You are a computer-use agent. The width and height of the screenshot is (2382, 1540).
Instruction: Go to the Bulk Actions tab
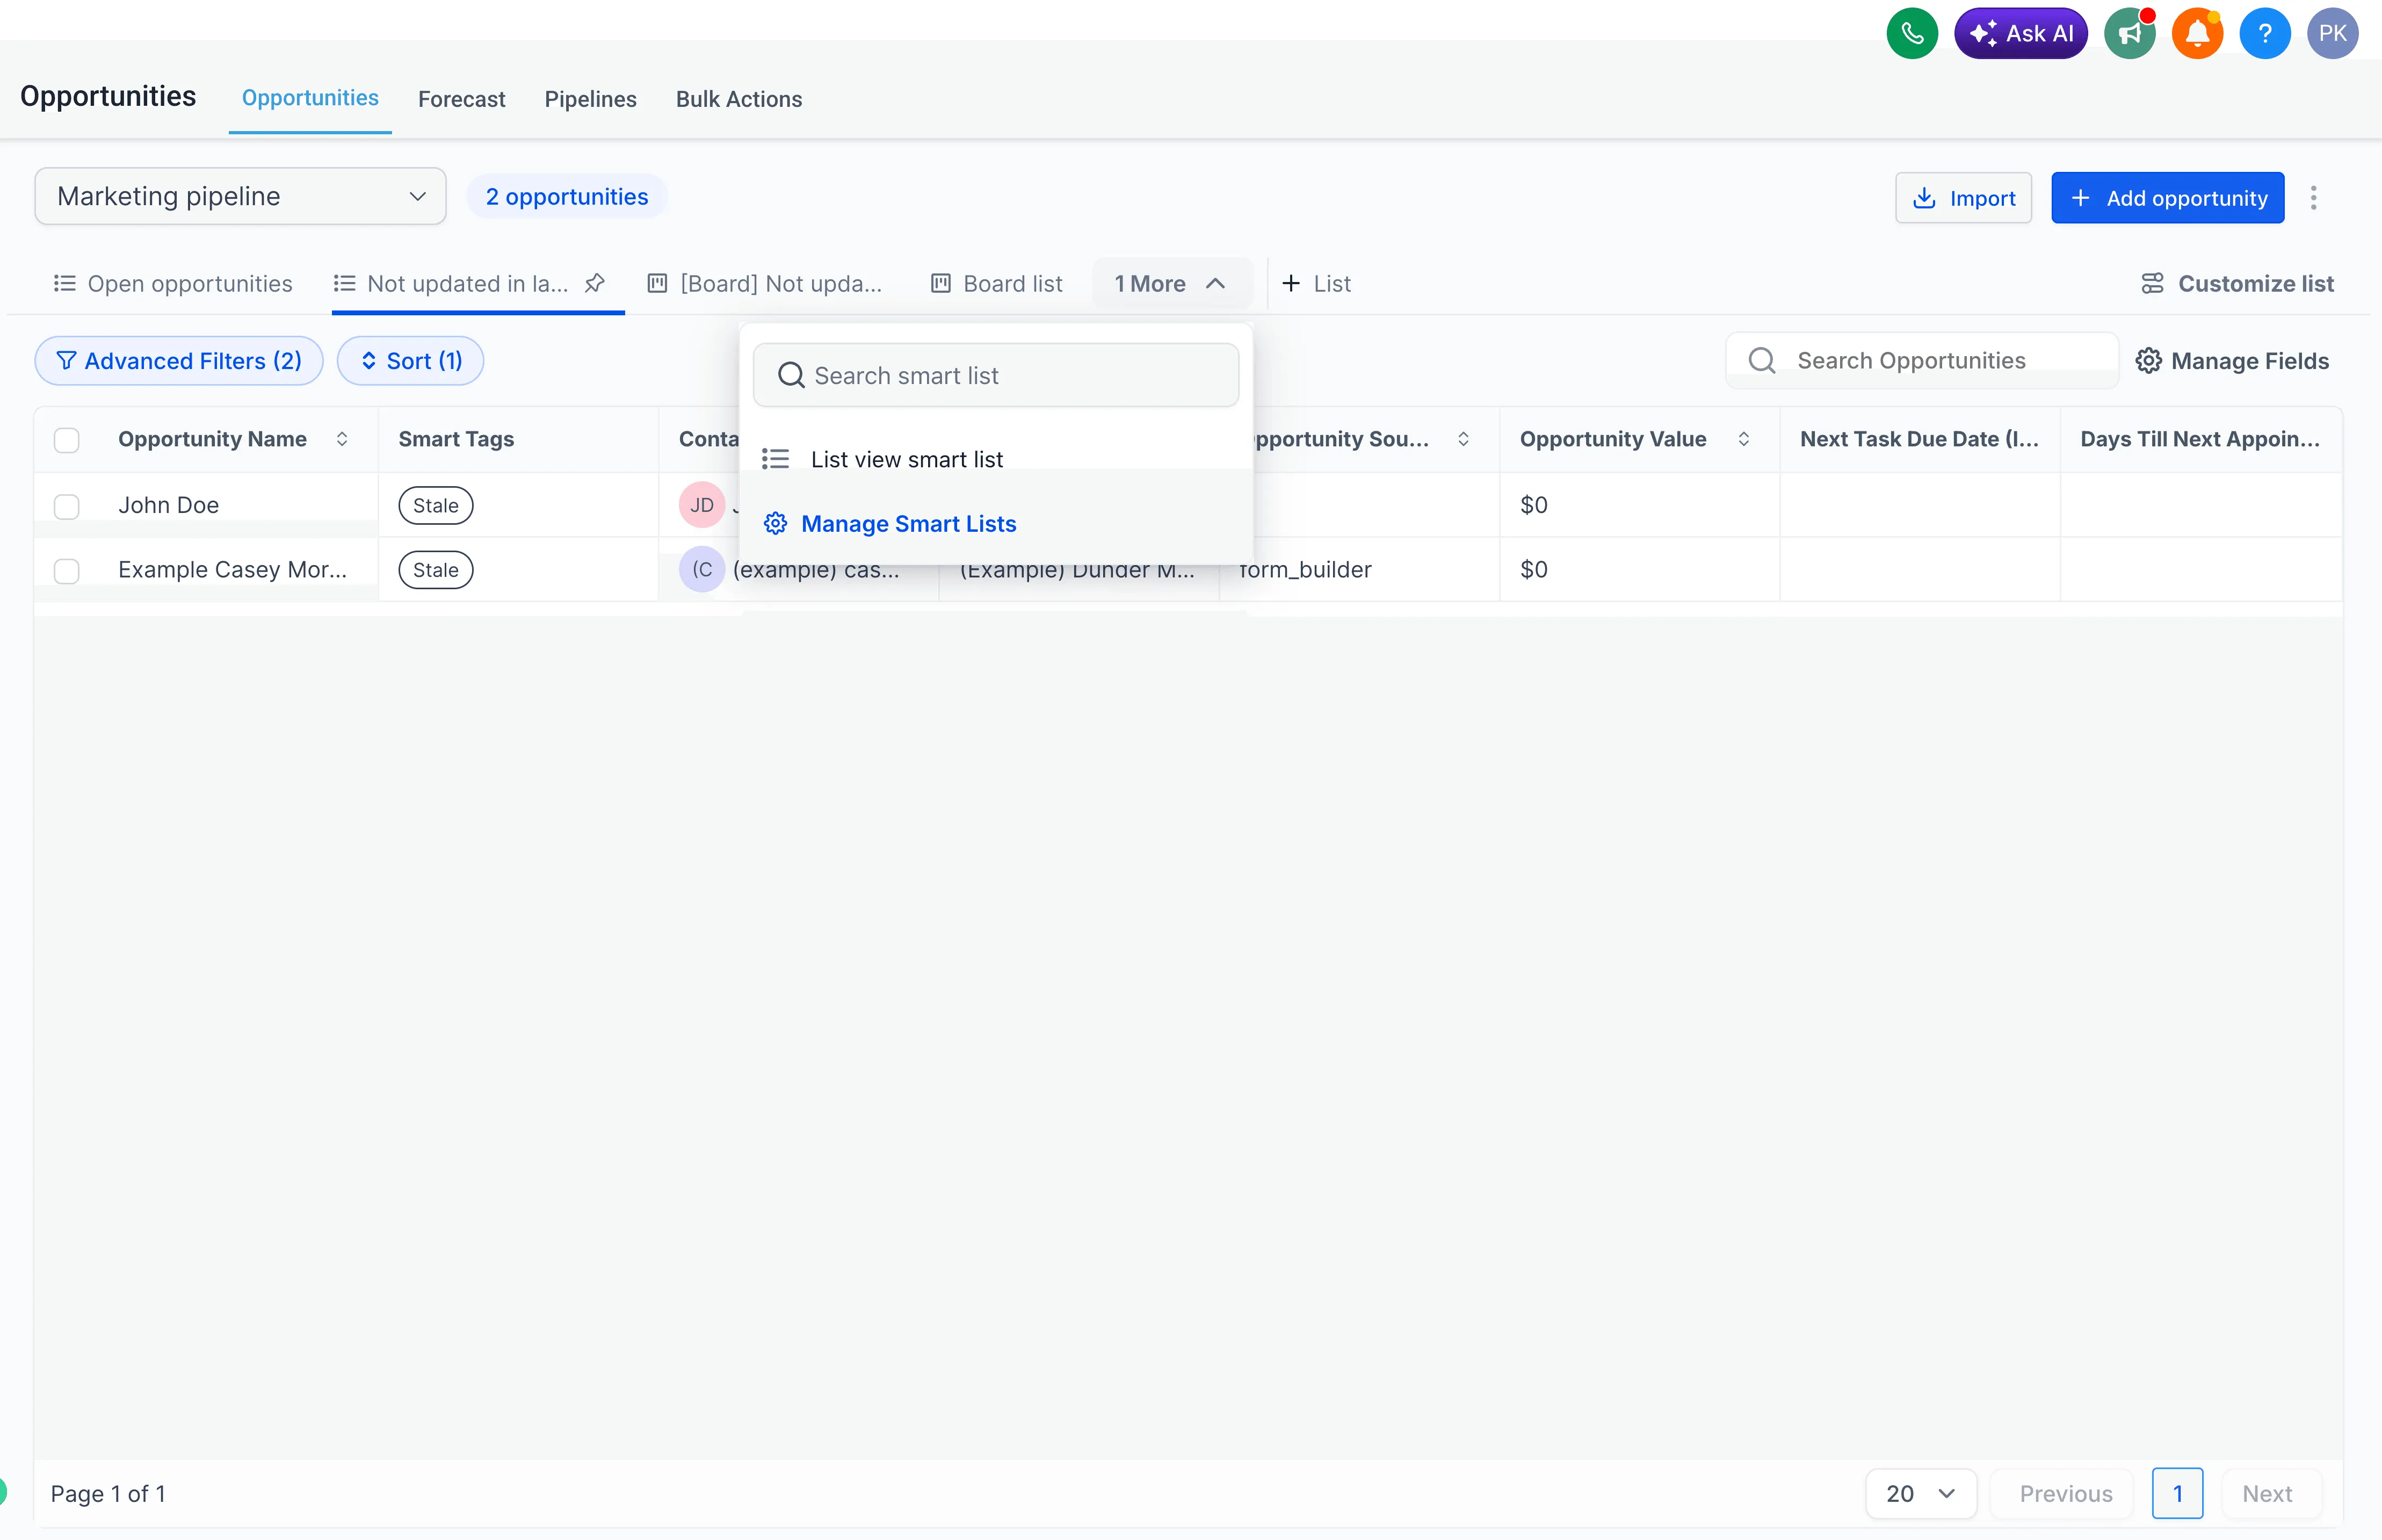coord(739,99)
